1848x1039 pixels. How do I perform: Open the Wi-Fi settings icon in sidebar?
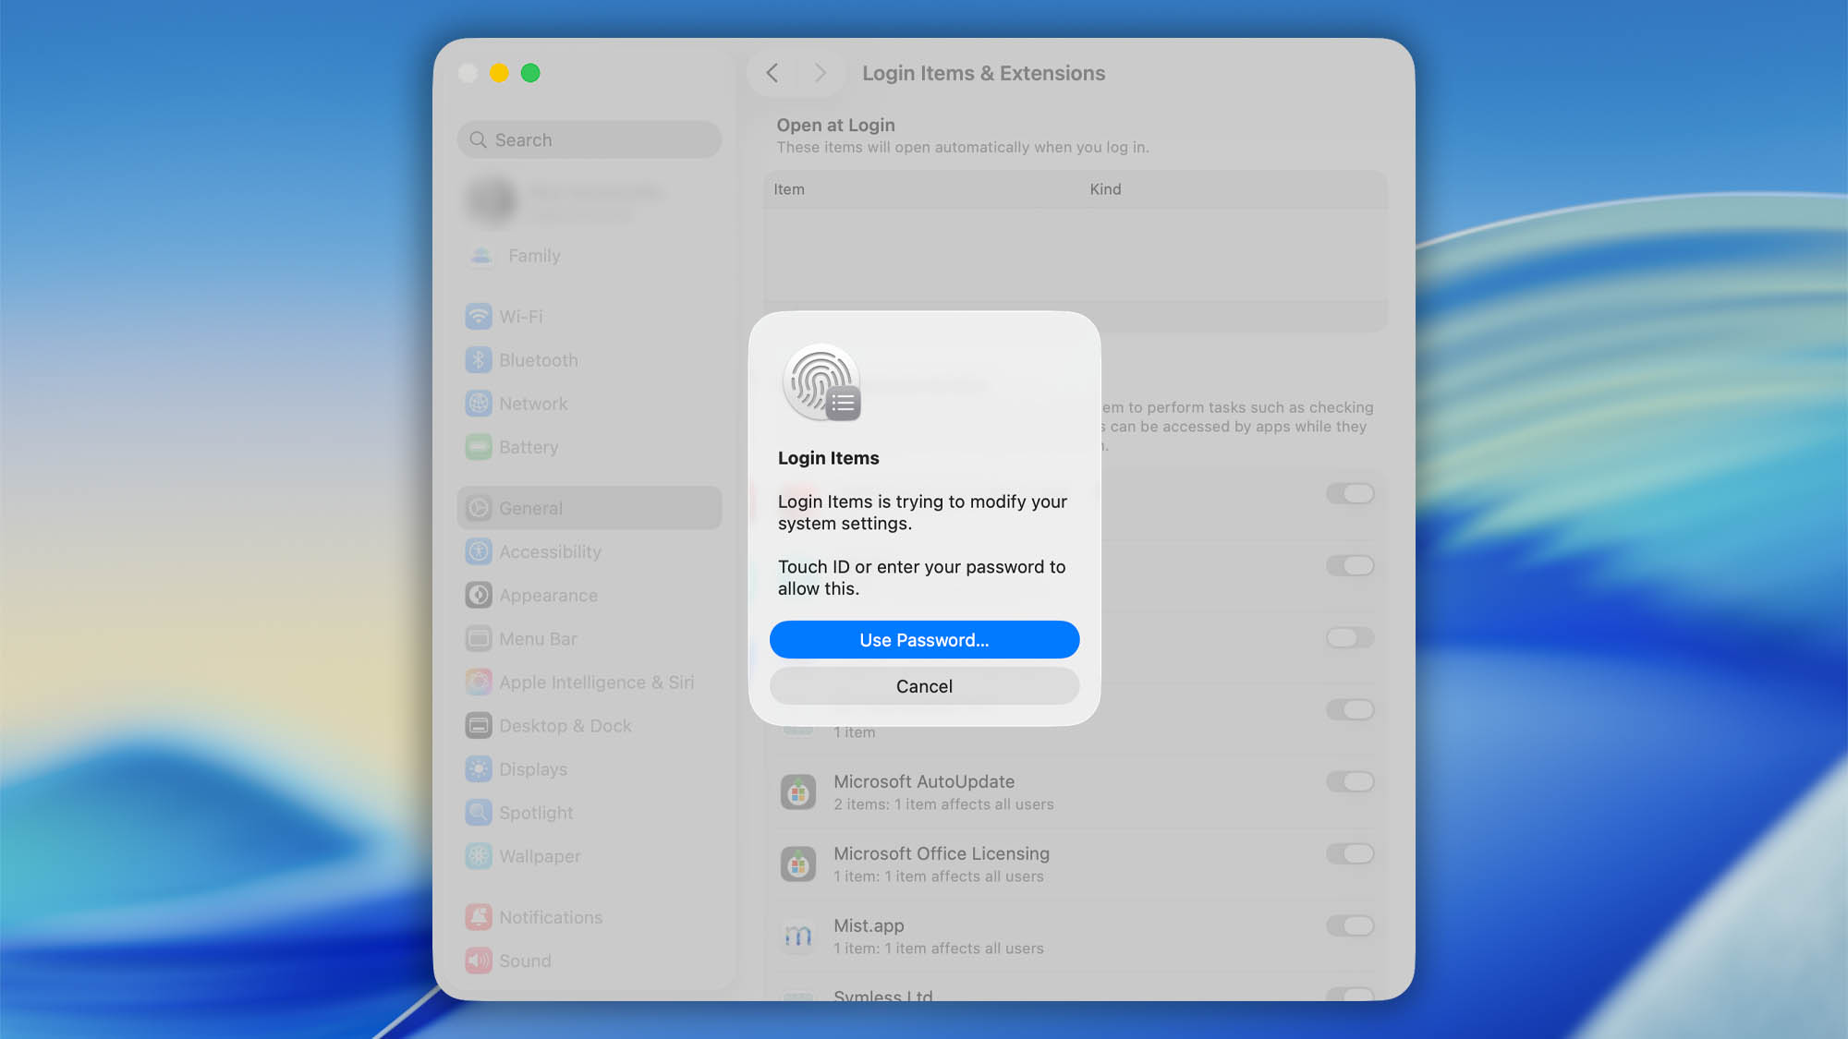tap(479, 316)
